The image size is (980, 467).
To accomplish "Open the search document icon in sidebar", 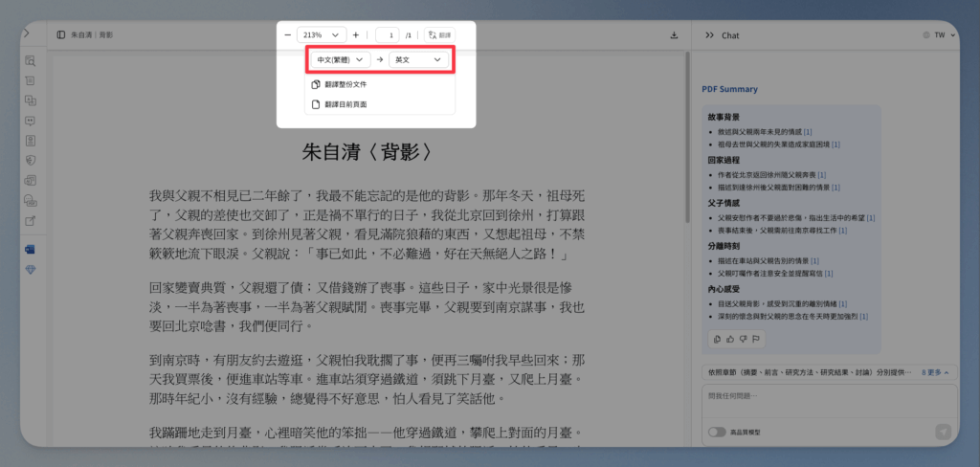I will coord(30,60).
